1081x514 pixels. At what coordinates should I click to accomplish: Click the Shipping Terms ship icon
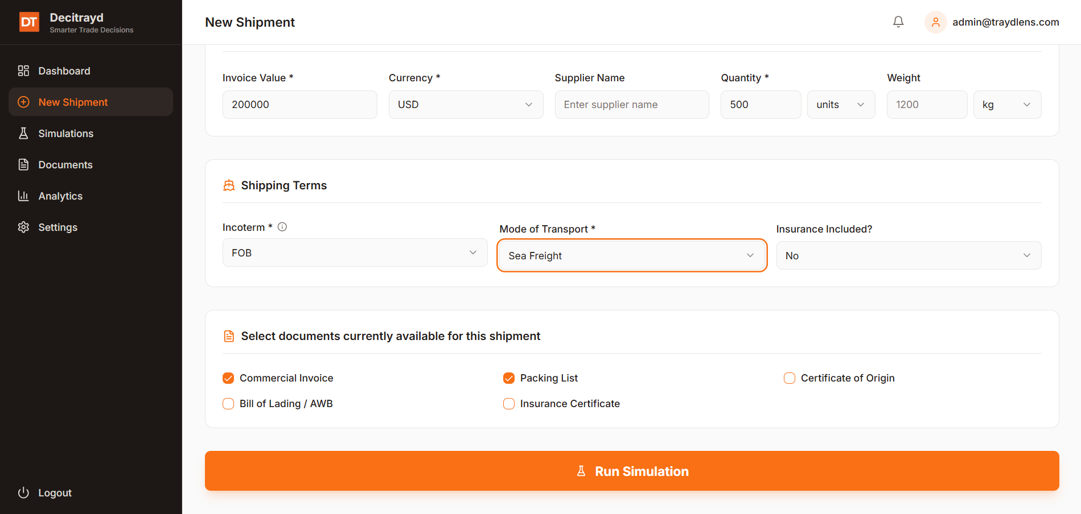tap(229, 185)
